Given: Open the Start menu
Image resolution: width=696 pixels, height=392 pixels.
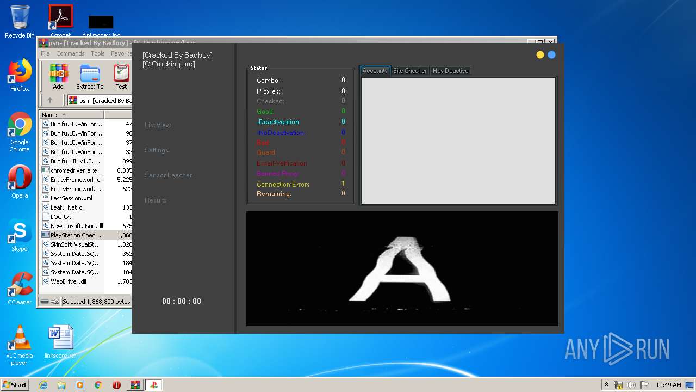Looking at the screenshot, I should point(15,385).
